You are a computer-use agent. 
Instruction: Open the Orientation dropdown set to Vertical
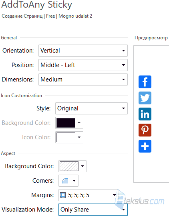pyautogui.click(x=83, y=51)
